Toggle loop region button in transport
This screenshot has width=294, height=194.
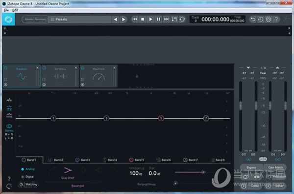[x=174, y=19]
